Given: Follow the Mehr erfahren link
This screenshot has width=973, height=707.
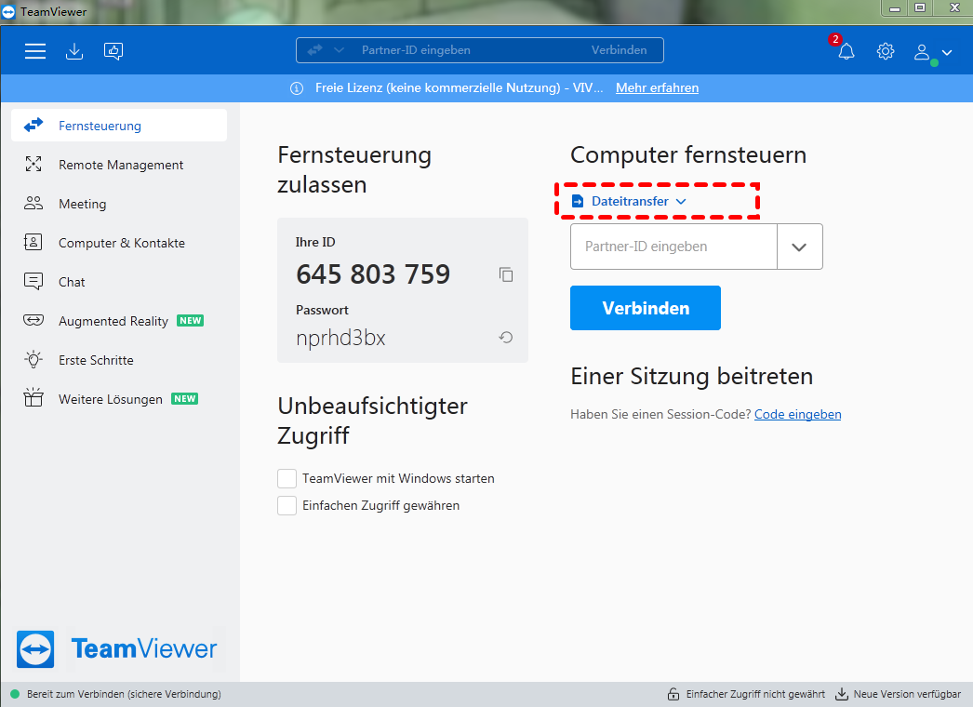Looking at the screenshot, I should (x=657, y=88).
